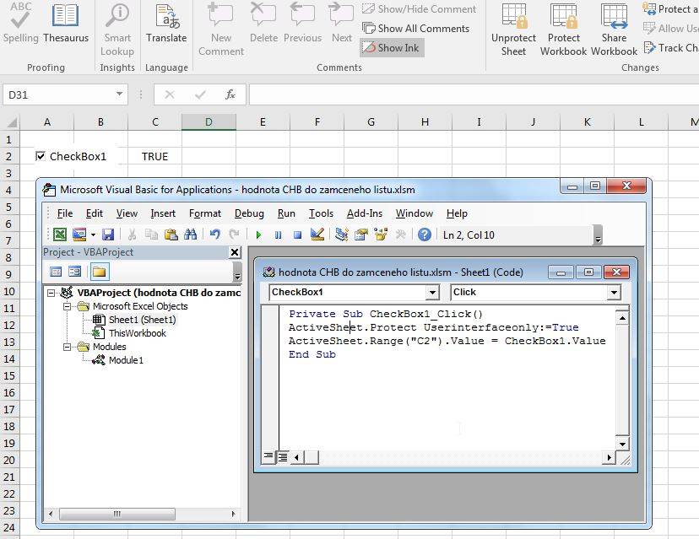This screenshot has width=699, height=539.
Task: Open Find with the binoculars icon
Action: 190,234
